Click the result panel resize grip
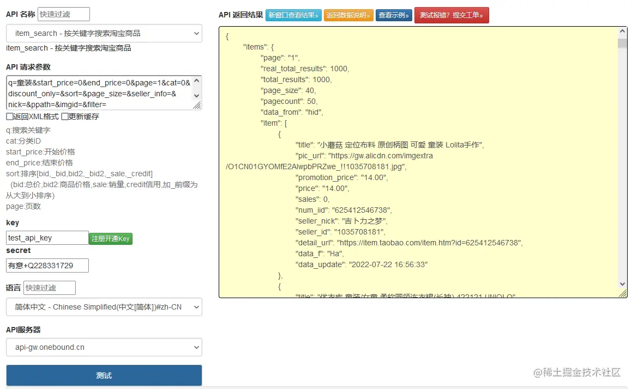The image size is (632, 389). 623,294
